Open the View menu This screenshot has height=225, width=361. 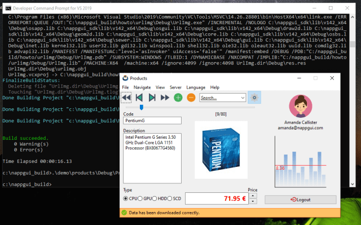click(160, 87)
